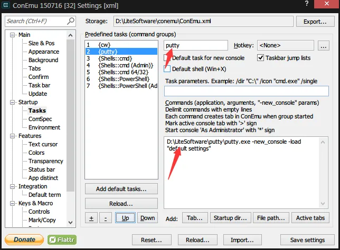Select task 4 {Shells::cmd (Admin)}
The height and width of the screenshot is (250, 340).
pyautogui.click(x=121, y=65)
